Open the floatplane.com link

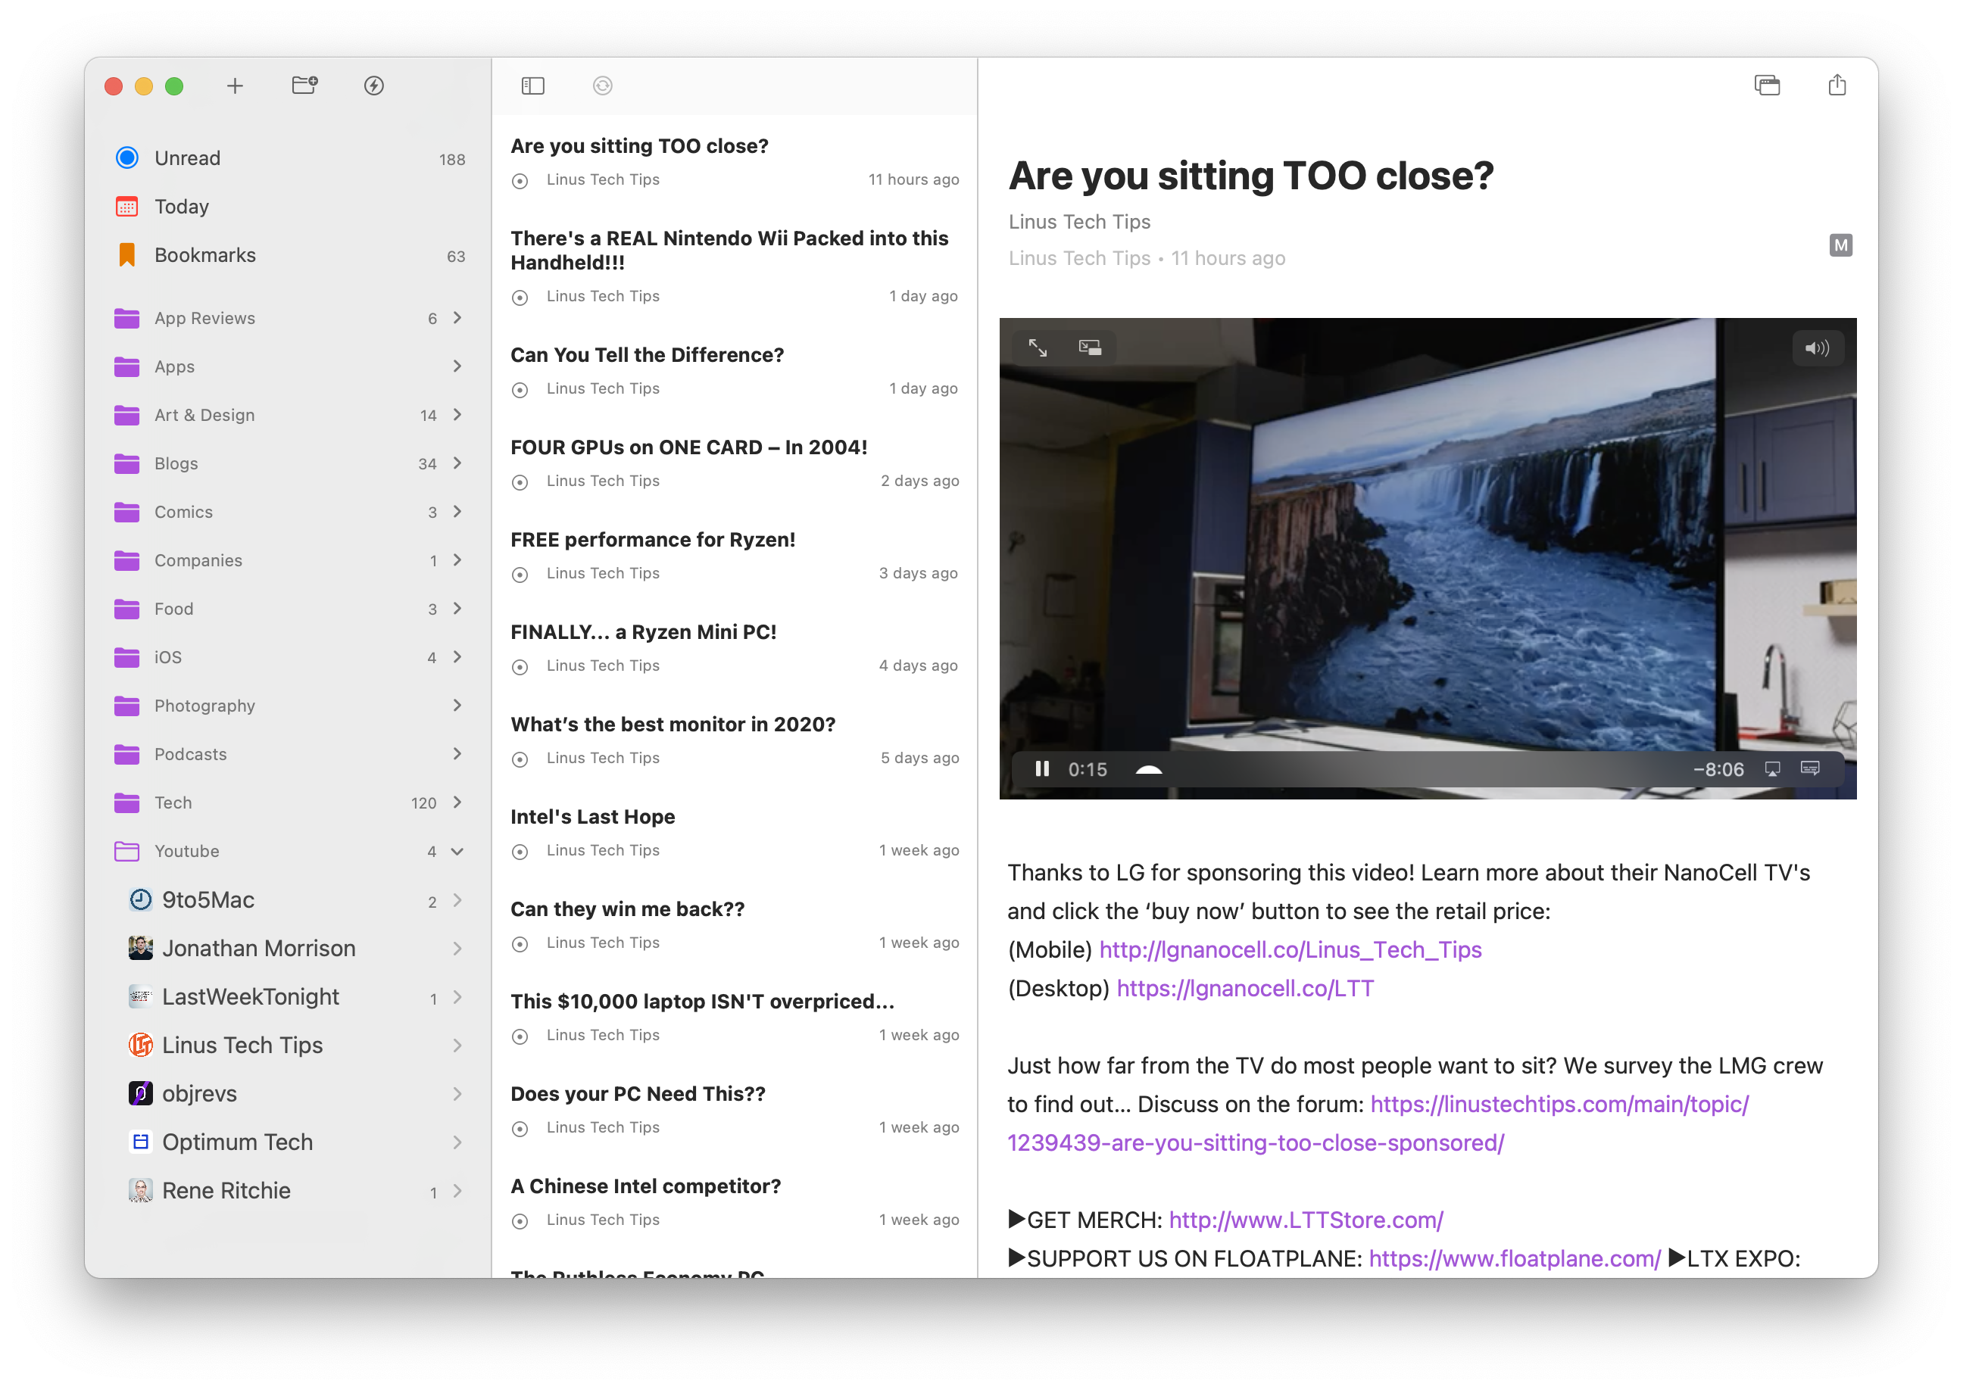(1515, 1259)
